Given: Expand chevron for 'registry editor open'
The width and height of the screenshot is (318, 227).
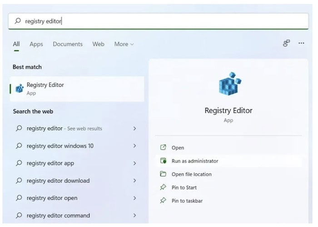Looking at the screenshot, I should (x=134, y=198).
